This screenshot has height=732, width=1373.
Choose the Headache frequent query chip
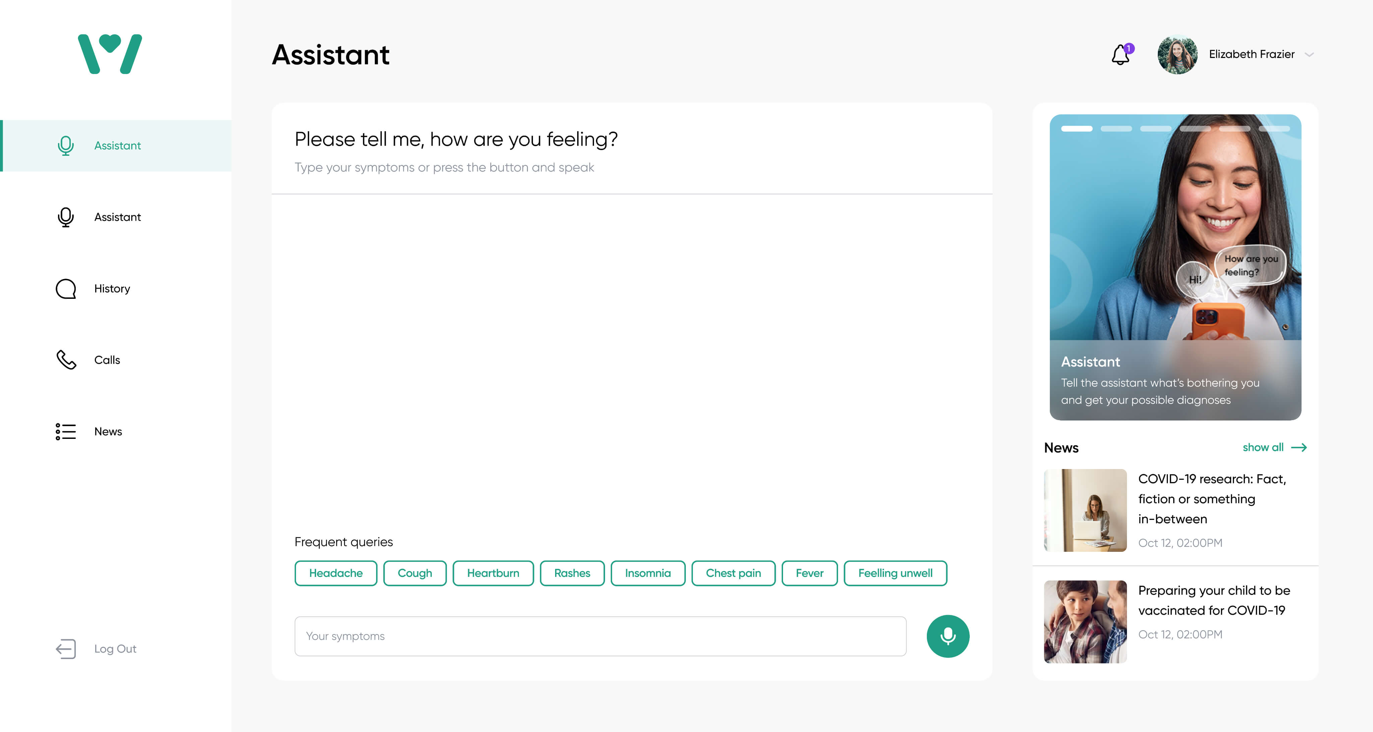[x=336, y=573]
